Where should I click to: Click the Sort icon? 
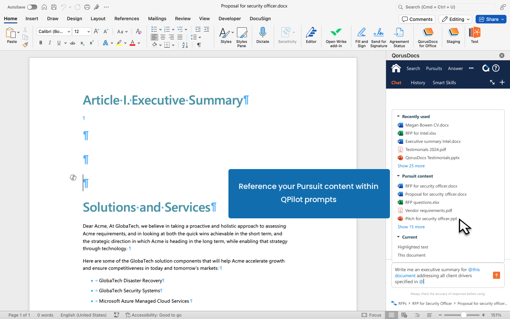(x=185, y=45)
